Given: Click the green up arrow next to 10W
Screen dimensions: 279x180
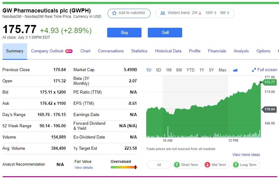Looking at the screenshot, I should 215,13.
